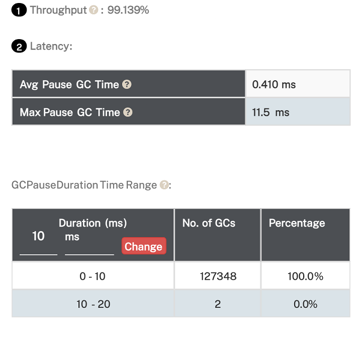
Task: Click the 0.0% percentage cell
Action: point(305,304)
